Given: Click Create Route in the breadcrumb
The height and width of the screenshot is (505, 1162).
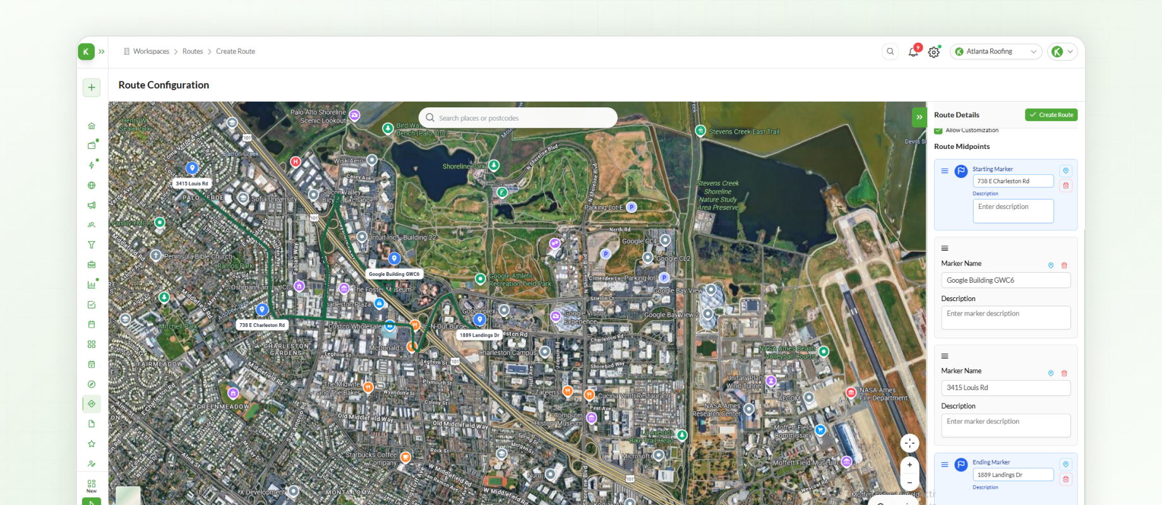Looking at the screenshot, I should (x=236, y=52).
